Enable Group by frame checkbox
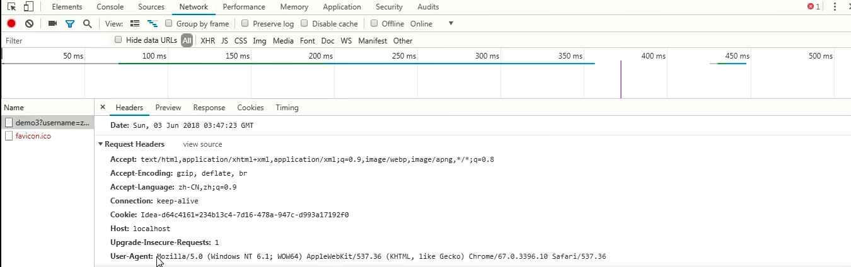 [x=169, y=23]
